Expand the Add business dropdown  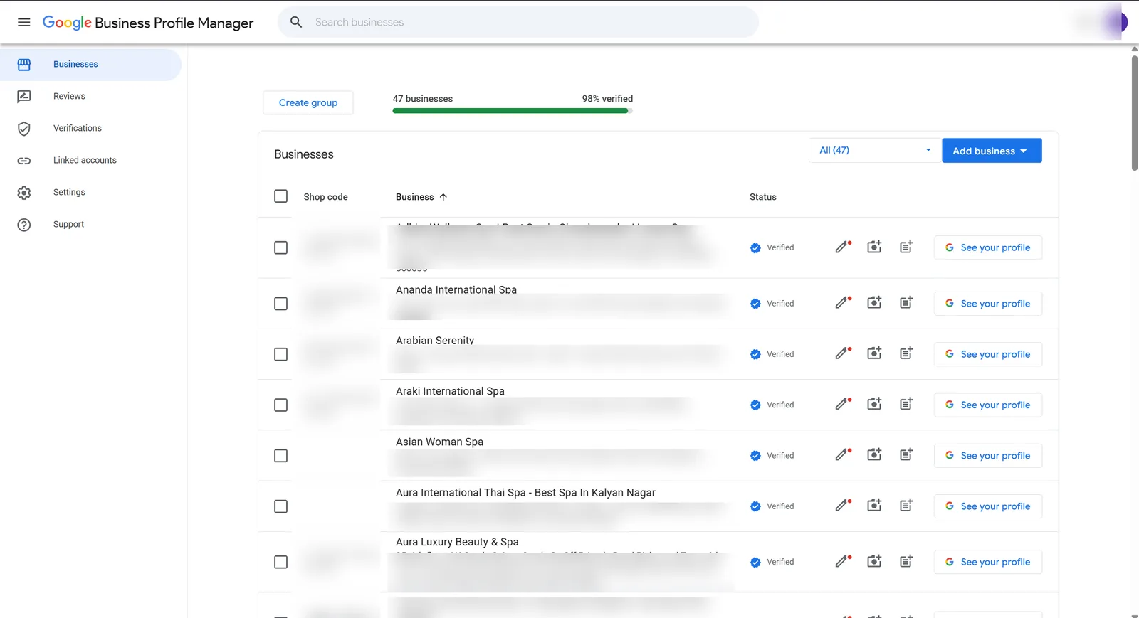click(992, 151)
